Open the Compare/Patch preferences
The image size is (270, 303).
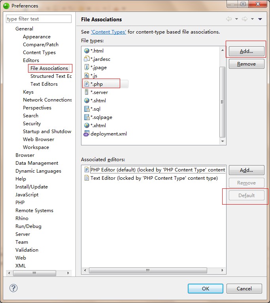[41, 45]
